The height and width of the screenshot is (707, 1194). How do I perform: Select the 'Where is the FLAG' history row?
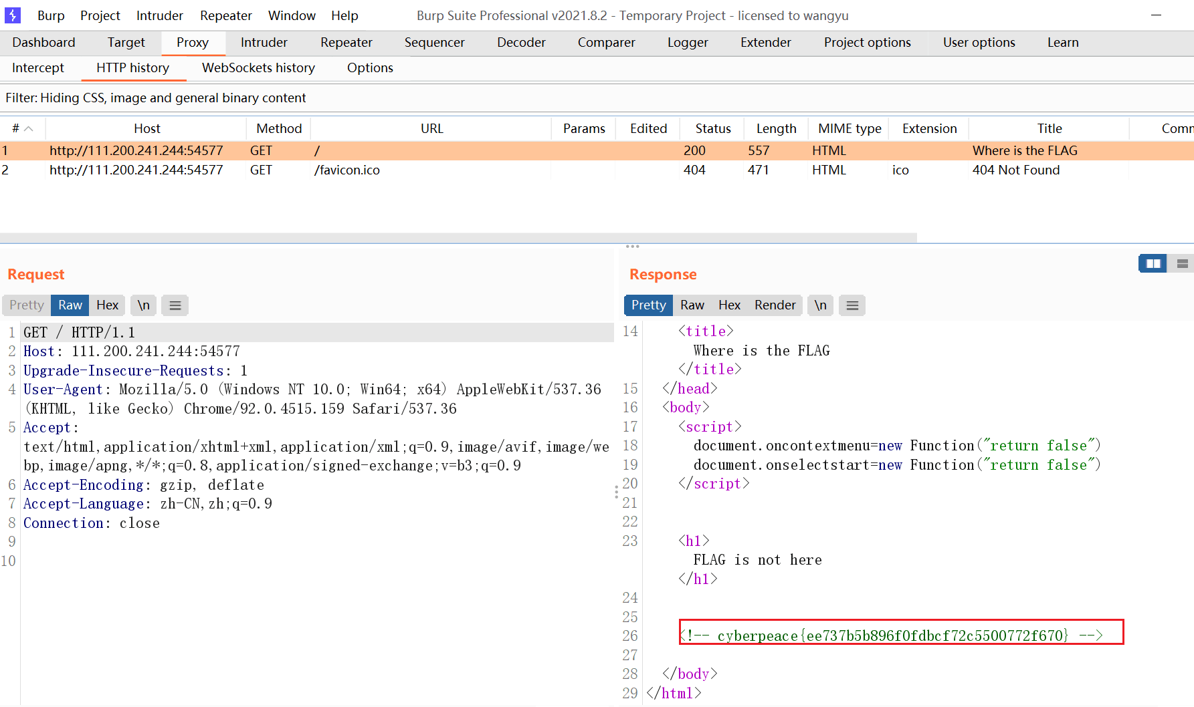[x=597, y=150]
